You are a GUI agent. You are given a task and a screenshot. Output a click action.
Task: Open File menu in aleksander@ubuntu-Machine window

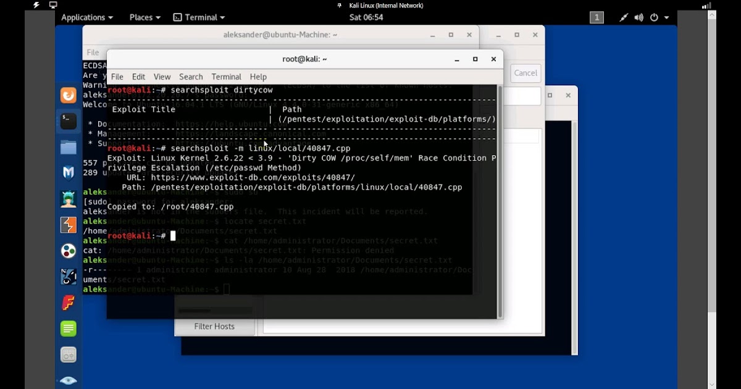(x=93, y=52)
